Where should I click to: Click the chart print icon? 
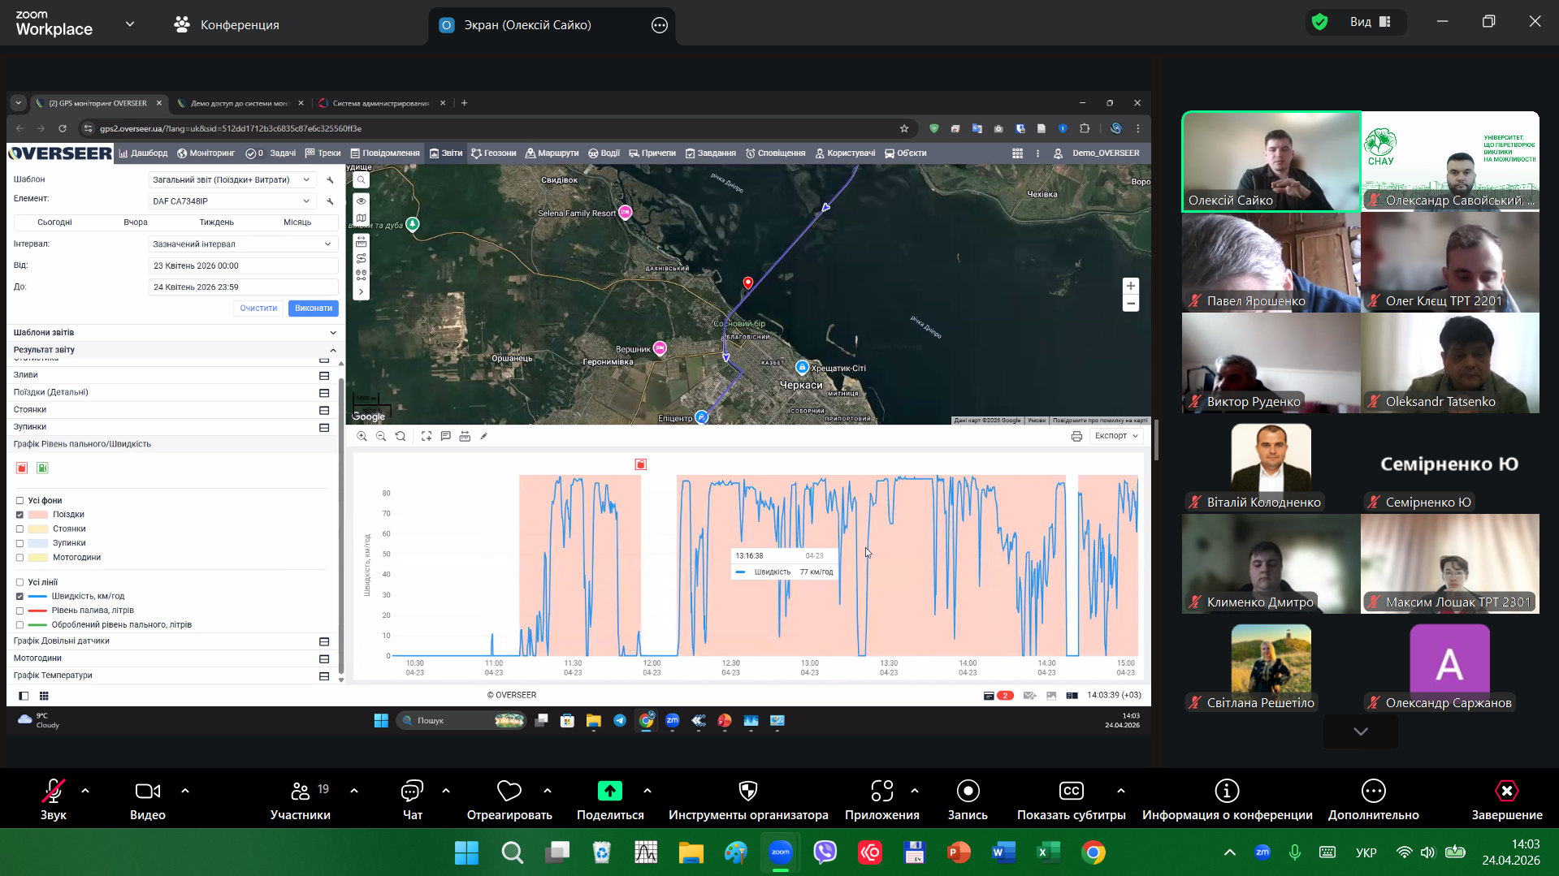click(x=1076, y=437)
